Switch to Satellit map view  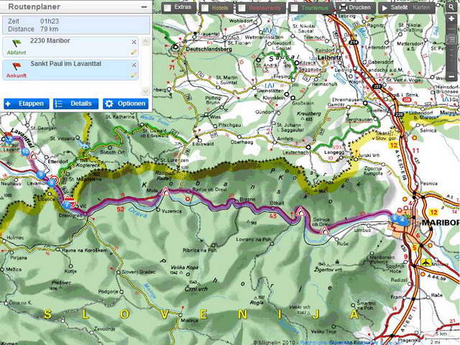(395, 8)
